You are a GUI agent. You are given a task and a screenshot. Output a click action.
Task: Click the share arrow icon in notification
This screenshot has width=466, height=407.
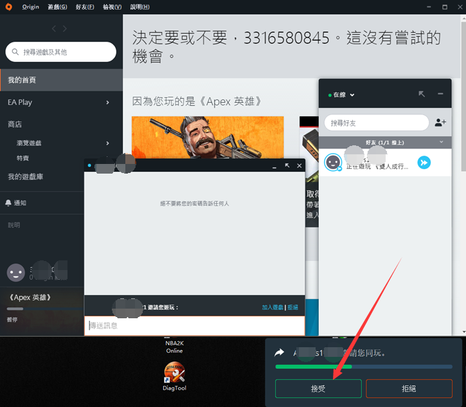click(x=280, y=353)
